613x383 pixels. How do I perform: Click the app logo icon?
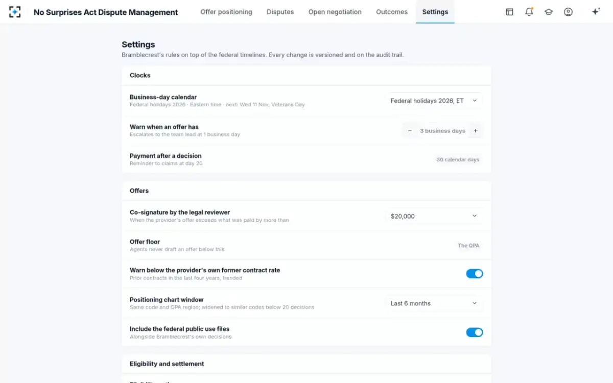(x=15, y=12)
